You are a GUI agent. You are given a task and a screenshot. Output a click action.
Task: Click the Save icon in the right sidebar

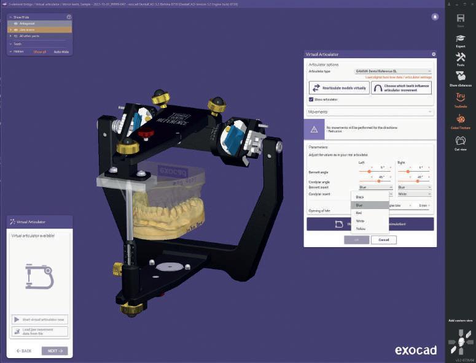pyautogui.click(x=460, y=18)
